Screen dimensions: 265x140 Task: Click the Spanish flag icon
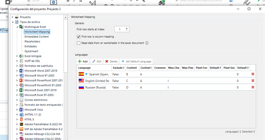point(81,74)
